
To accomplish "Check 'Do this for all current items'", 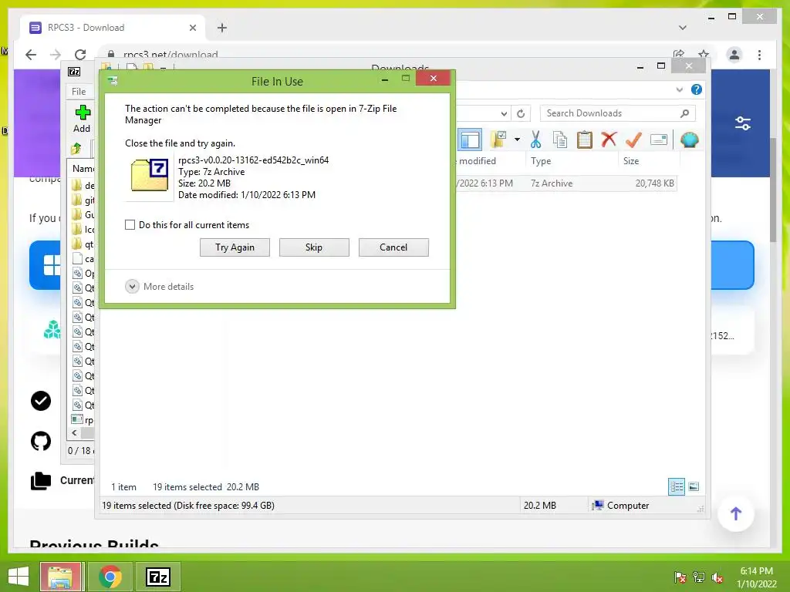I will point(130,224).
